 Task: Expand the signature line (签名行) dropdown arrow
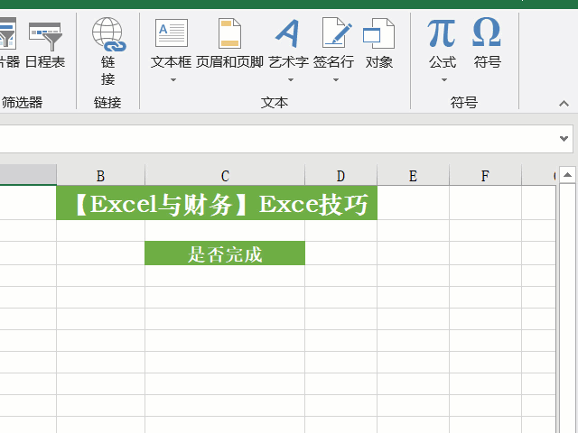tap(335, 80)
